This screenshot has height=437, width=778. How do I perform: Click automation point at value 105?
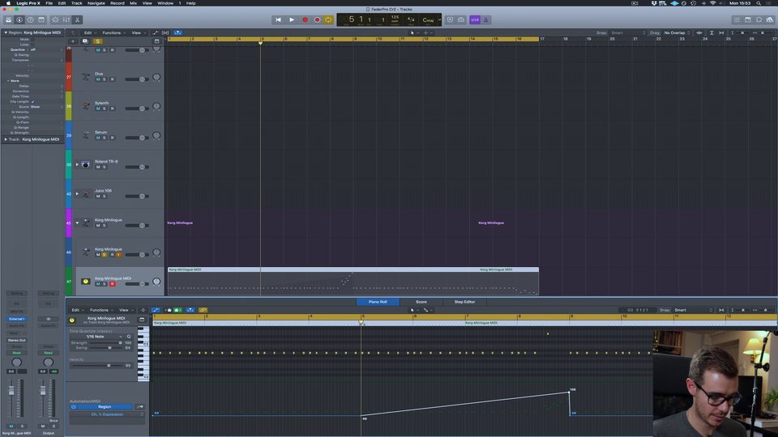569,392
